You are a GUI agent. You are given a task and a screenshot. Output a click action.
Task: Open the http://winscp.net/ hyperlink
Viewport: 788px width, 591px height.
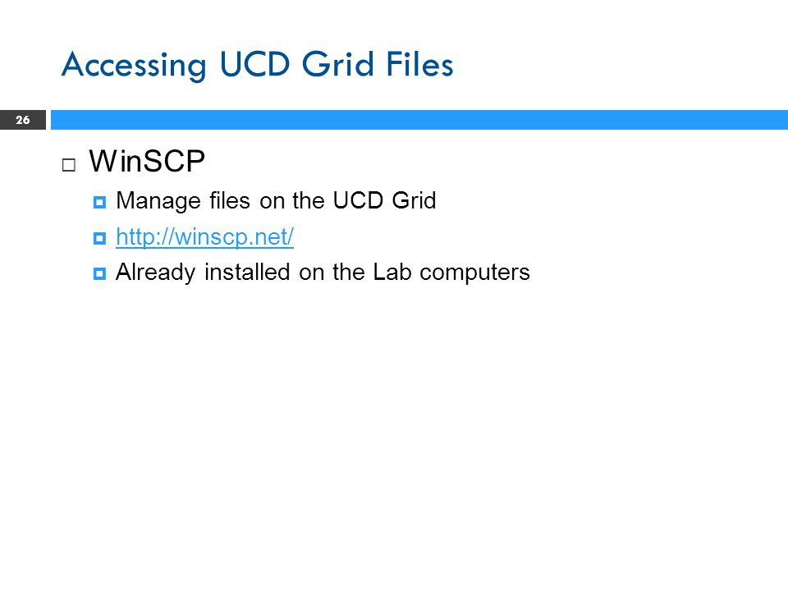(204, 236)
